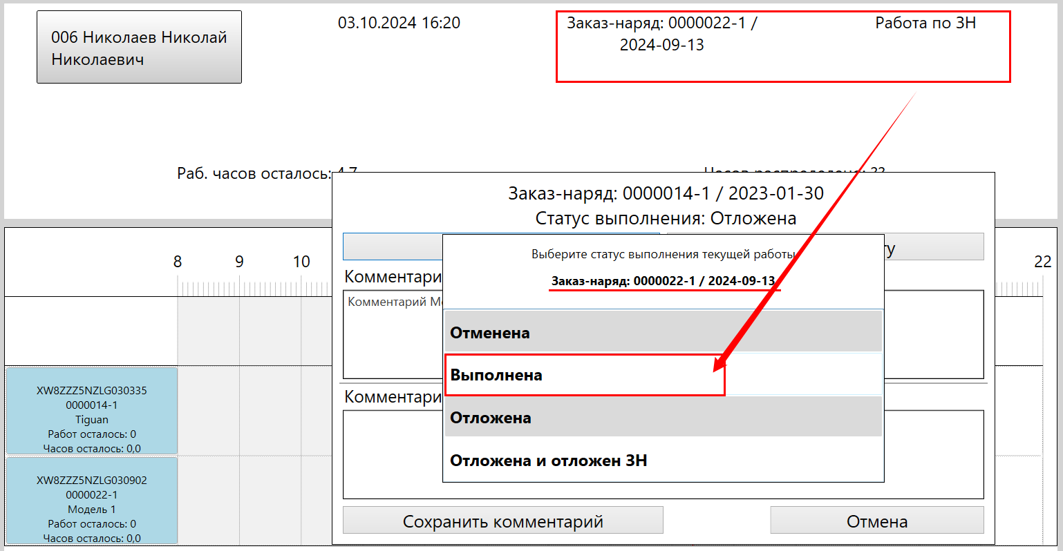Select "Отложена и отложен ЗН" option
The width and height of the screenshot is (1063, 551).
[662, 461]
